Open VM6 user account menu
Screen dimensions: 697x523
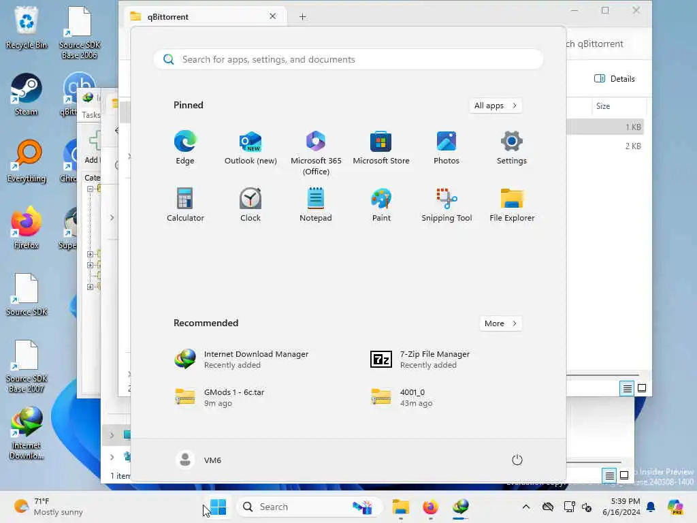coord(199,460)
